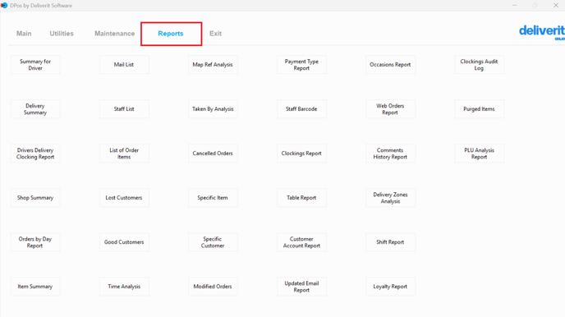Open the Mail List report

click(124, 65)
